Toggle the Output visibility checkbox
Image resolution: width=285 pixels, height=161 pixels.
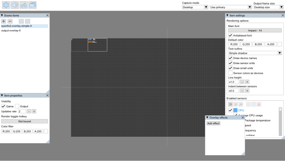point(17,106)
